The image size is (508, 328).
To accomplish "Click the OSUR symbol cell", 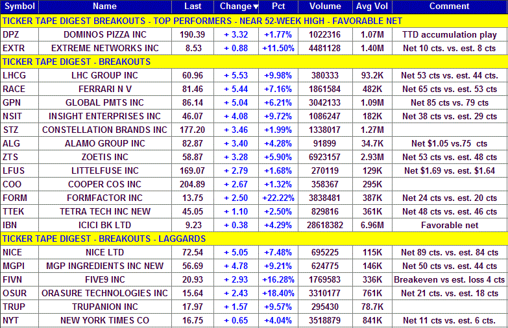I will click(19, 293).
